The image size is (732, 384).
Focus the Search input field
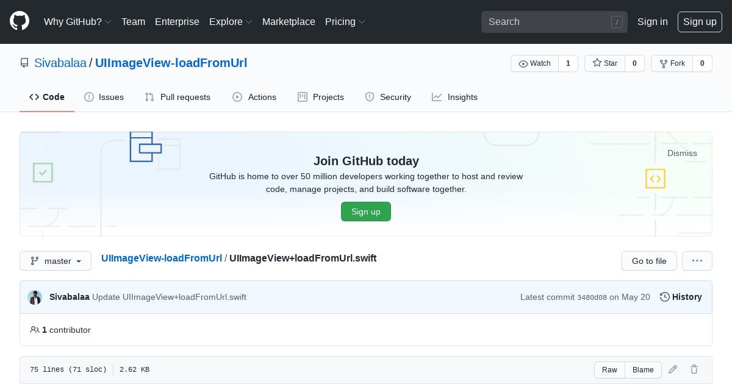[554, 22]
